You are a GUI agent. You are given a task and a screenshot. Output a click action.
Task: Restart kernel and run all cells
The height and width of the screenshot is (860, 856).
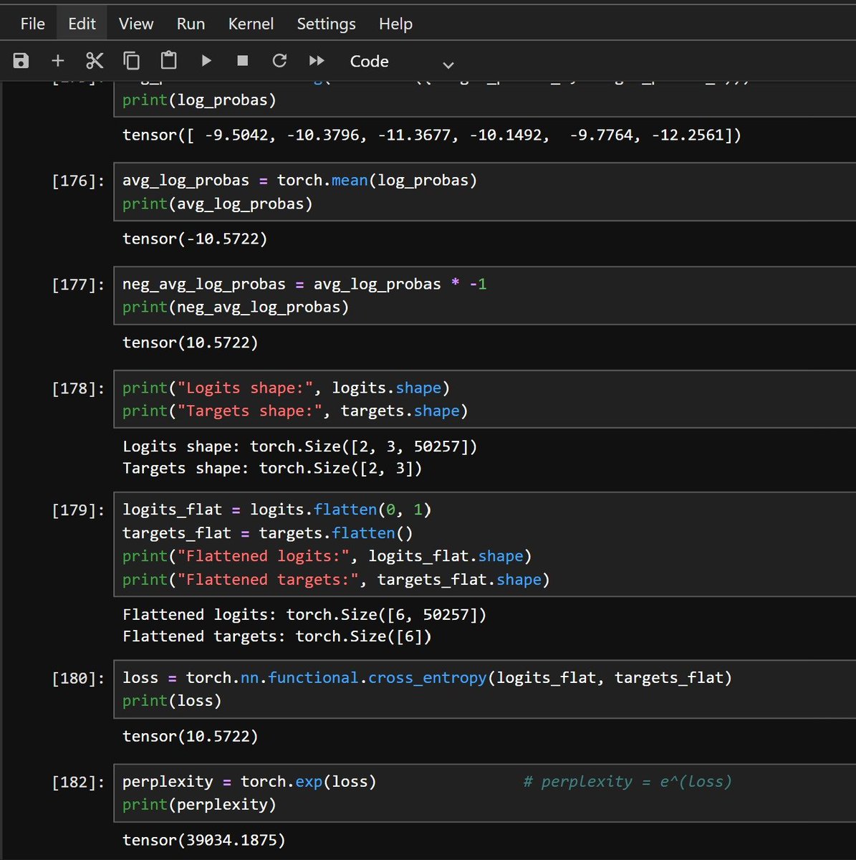point(317,61)
